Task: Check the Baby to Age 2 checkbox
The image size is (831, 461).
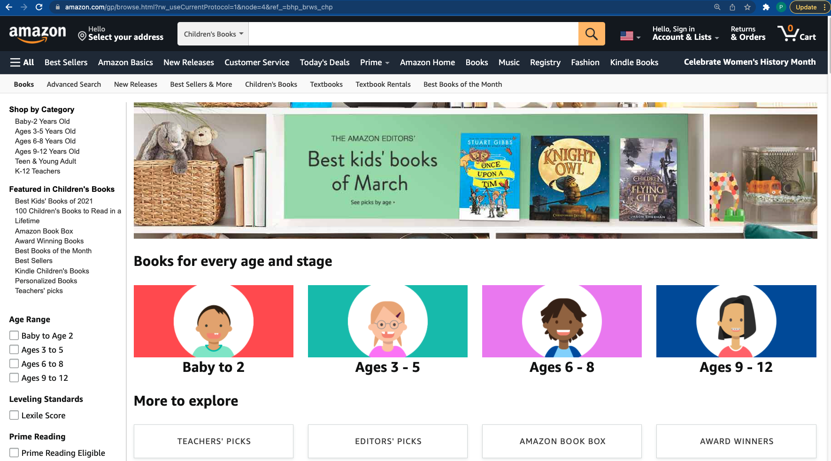Action: 14,335
